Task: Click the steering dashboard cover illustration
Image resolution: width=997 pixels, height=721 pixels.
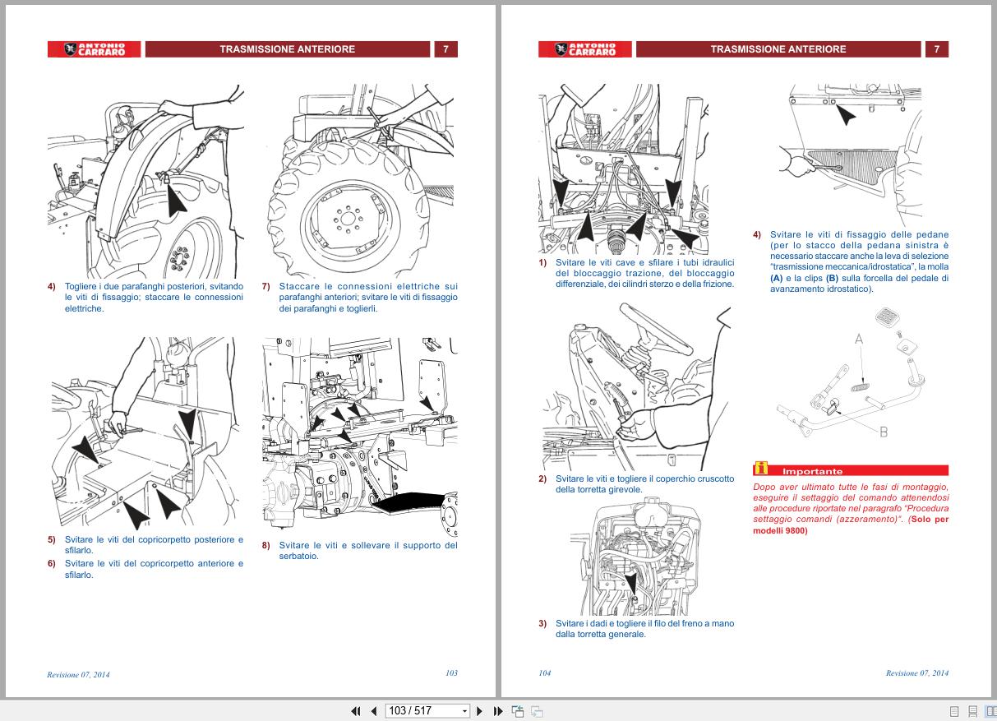Action: click(x=637, y=386)
